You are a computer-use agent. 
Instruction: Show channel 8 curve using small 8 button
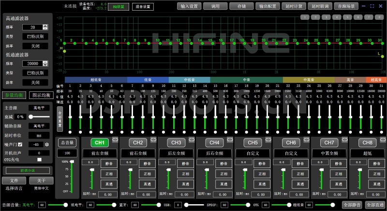379,17
